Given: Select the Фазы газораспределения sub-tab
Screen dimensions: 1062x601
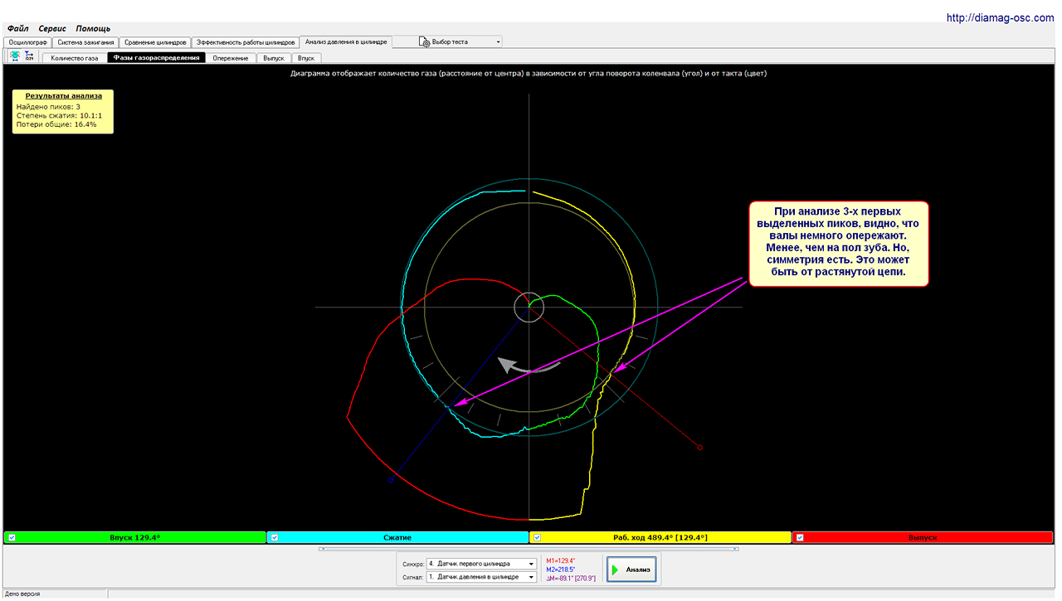Looking at the screenshot, I should tap(157, 58).
